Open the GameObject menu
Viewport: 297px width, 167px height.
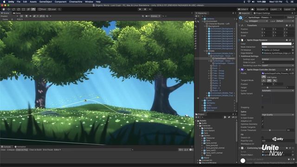(x=45, y=2)
